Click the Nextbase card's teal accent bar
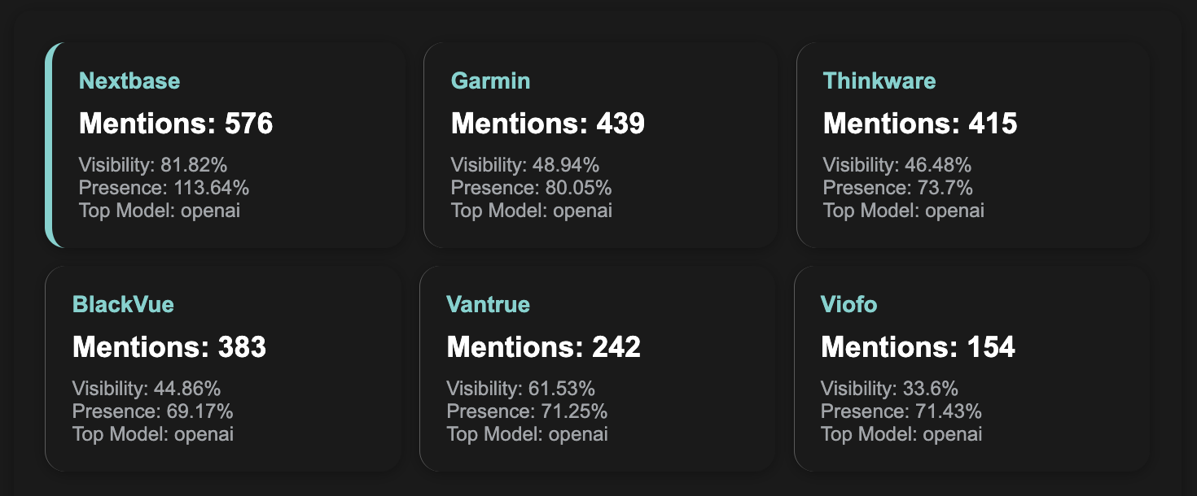1197x496 pixels. (x=50, y=145)
